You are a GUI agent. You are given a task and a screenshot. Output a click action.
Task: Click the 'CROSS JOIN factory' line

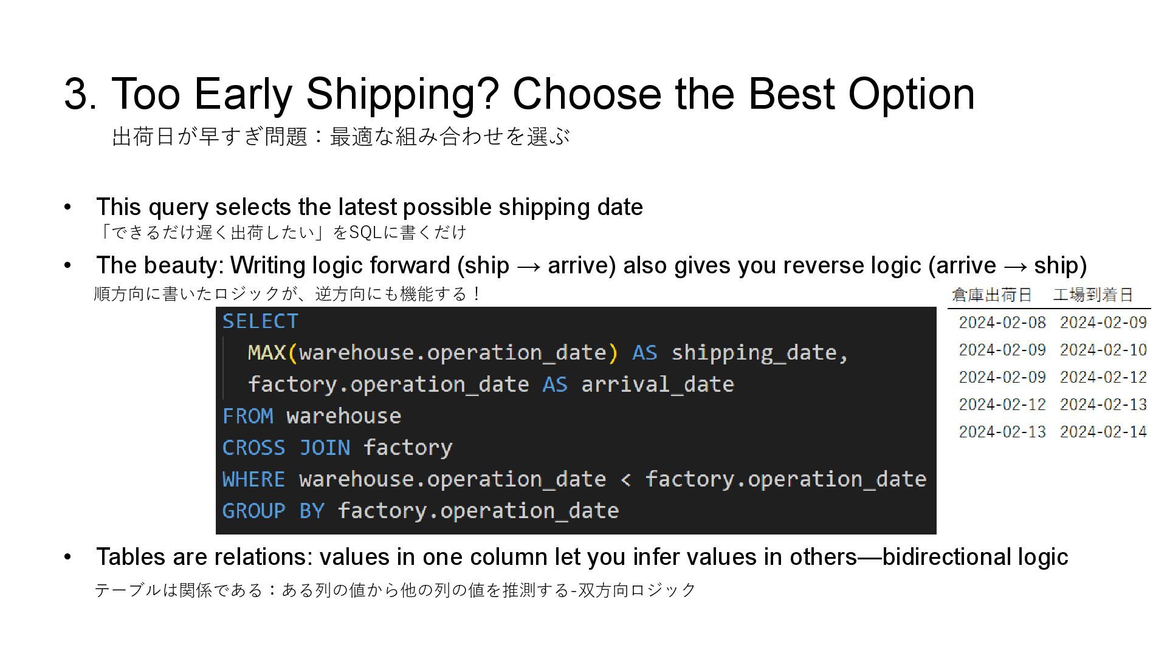coord(337,448)
